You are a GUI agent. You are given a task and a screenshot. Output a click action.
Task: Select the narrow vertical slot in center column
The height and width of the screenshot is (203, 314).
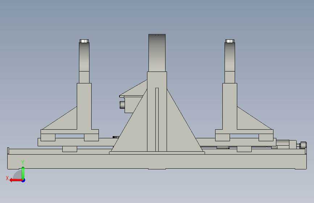point(157,120)
